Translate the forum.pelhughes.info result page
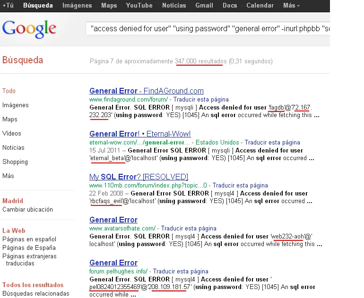 [x=181, y=272]
